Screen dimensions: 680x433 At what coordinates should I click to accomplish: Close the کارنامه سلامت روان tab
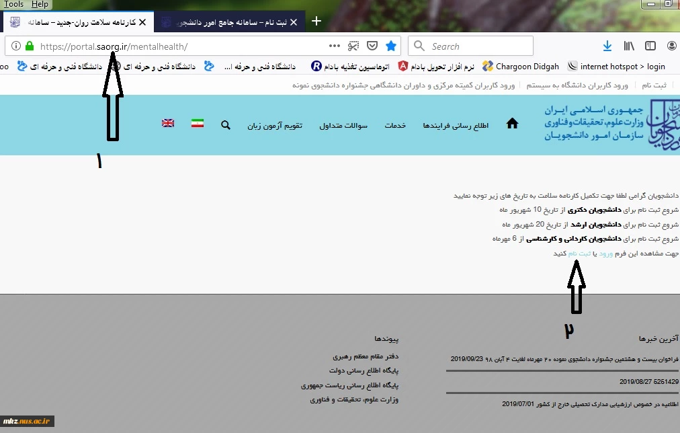tap(142, 22)
